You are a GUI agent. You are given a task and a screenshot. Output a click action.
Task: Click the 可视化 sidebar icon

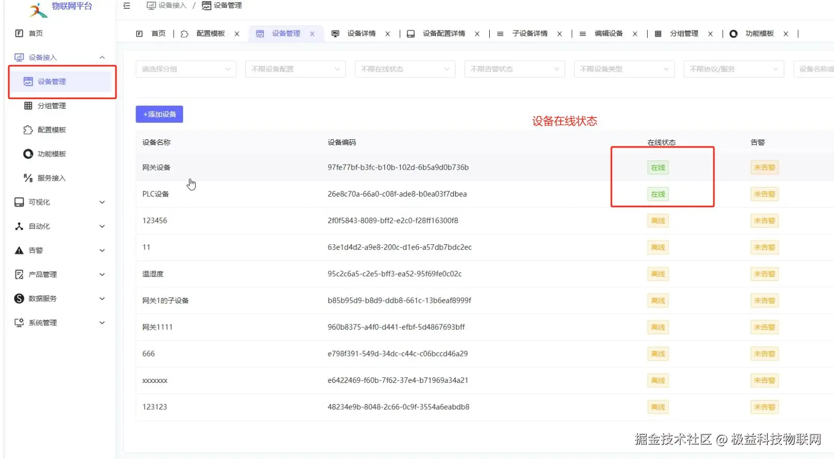pos(19,202)
